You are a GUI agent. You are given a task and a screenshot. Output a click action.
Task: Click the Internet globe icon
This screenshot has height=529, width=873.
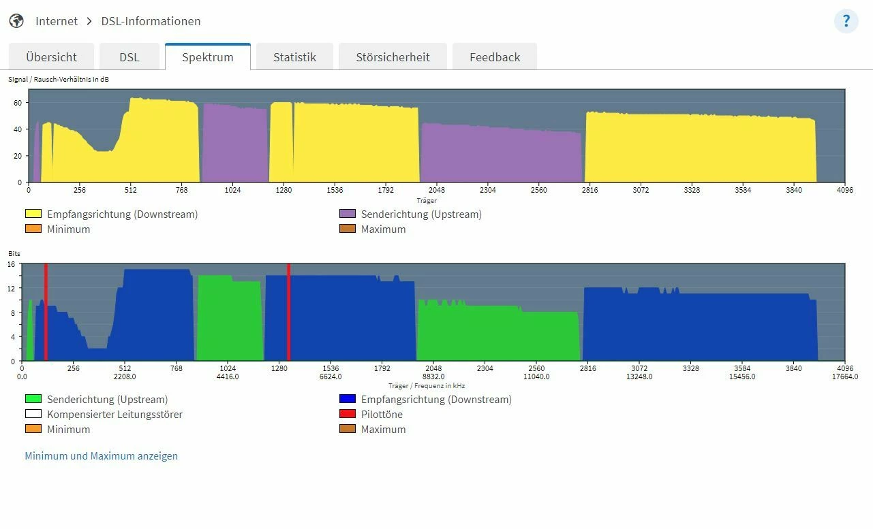pos(16,21)
